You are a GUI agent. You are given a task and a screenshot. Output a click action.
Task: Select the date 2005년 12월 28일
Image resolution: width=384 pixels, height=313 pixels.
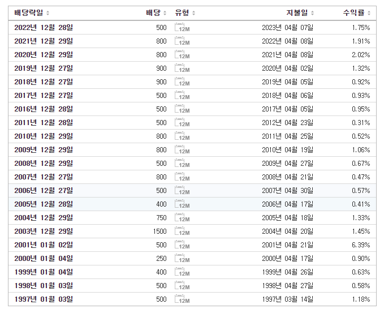point(44,204)
